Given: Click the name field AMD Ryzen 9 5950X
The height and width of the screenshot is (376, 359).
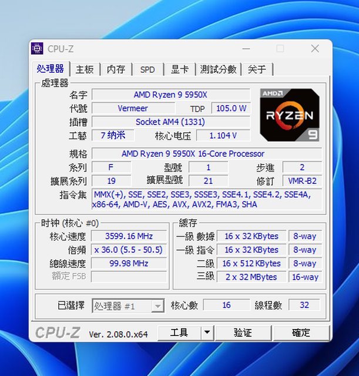Looking at the screenshot, I should click(171, 95).
